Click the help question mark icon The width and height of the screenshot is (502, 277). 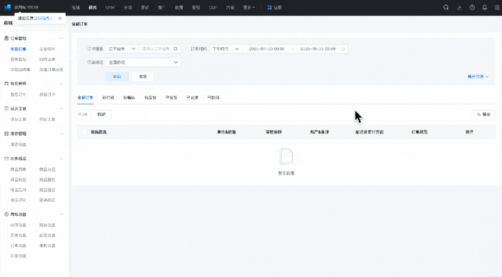click(x=472, y=8)
